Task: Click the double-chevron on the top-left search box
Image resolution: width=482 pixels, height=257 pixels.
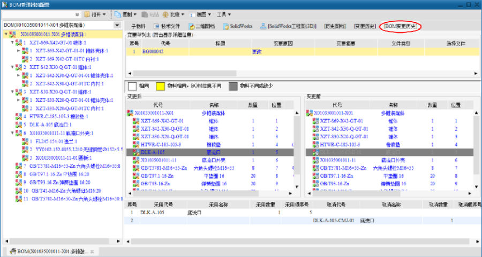Action: [77, 14]
